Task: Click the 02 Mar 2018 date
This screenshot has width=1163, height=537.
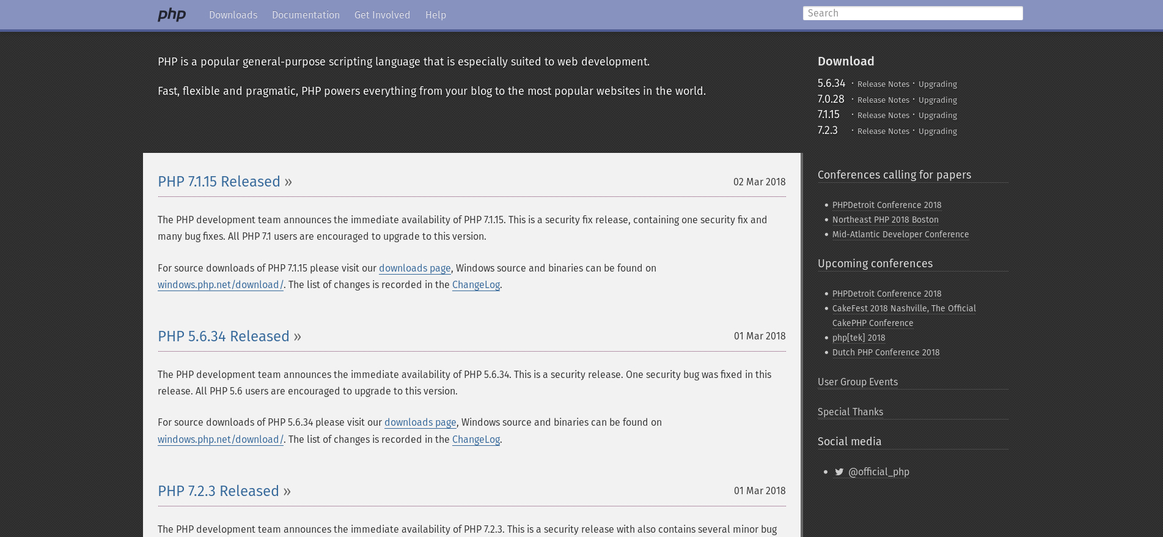Action: 759,182
